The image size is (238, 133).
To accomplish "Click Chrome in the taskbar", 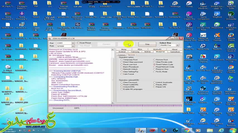I will click(x=187, y=130).
